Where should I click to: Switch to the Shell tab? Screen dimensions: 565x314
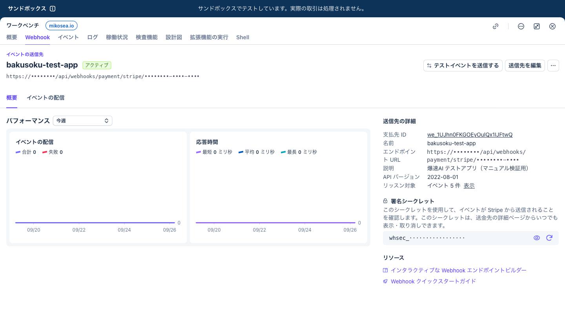243,37
